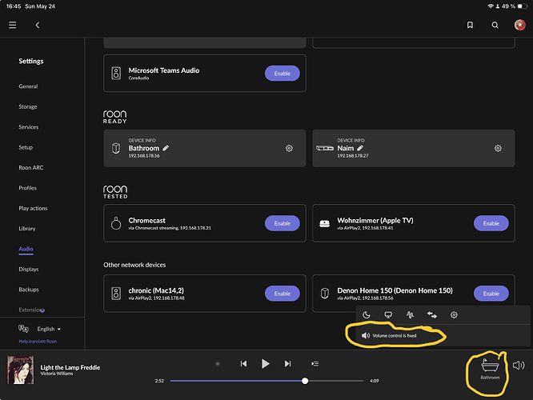Click the Apple TV device icon
The height and width of the screenshot is (400, 533).
click(x=324, y=223)
